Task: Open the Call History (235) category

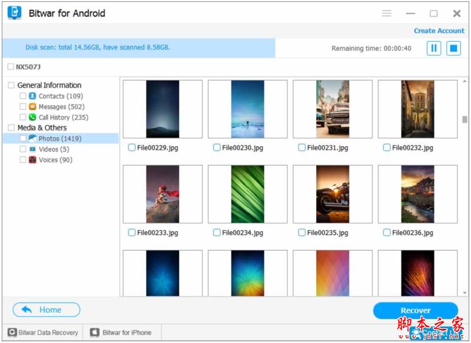Action: 64,117
